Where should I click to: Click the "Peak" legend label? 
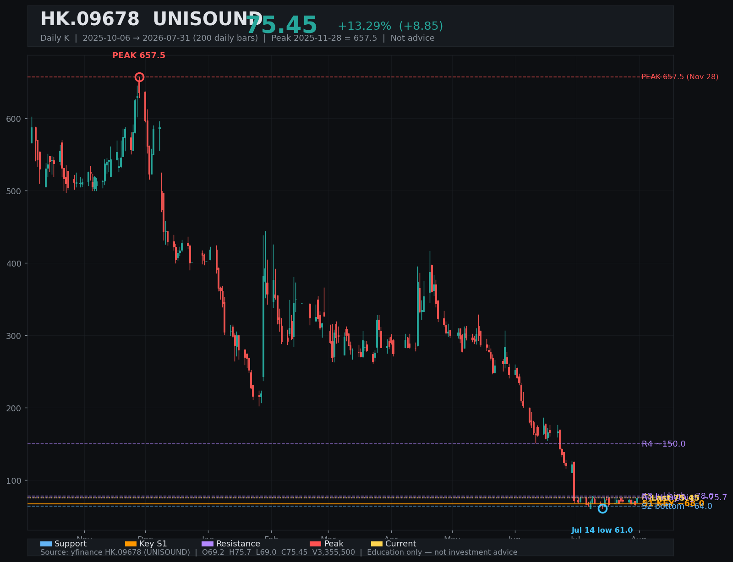pos(334,544)
